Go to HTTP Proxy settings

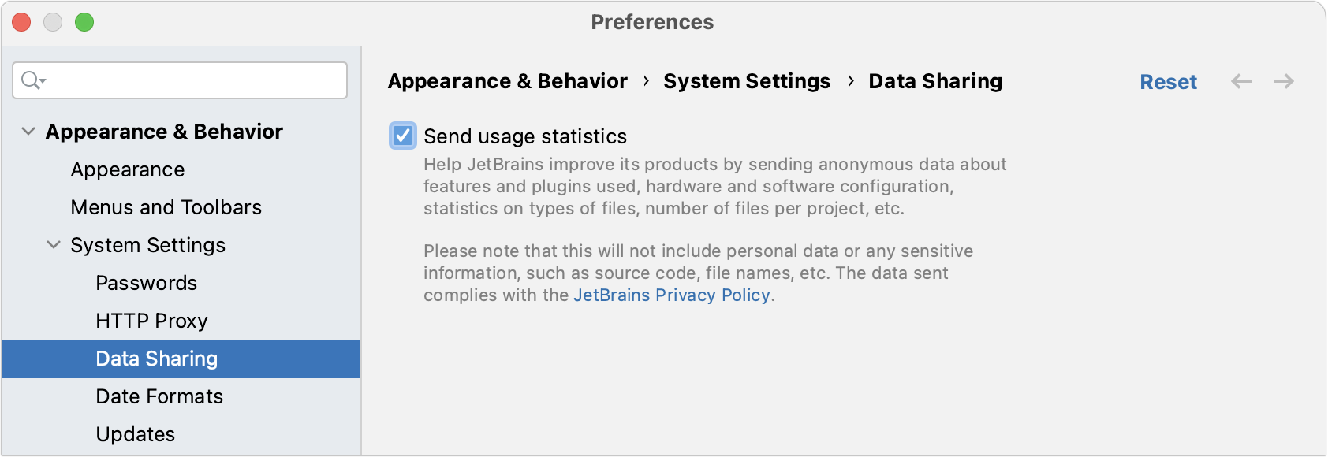tap(151, 321)
